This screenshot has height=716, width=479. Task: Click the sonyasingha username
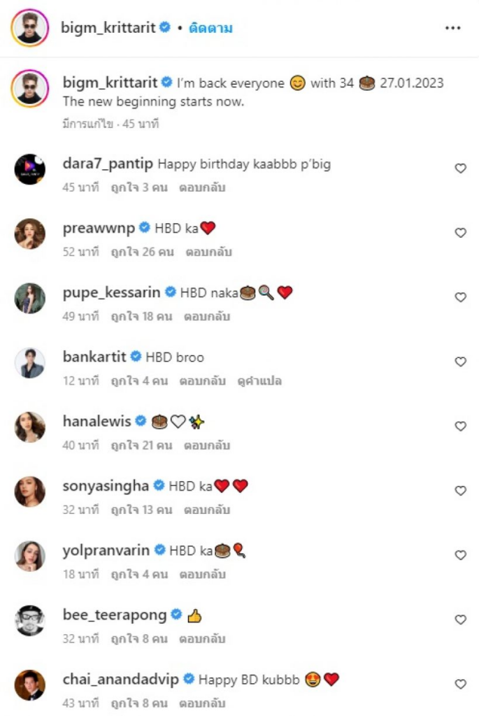coord(106,485)
